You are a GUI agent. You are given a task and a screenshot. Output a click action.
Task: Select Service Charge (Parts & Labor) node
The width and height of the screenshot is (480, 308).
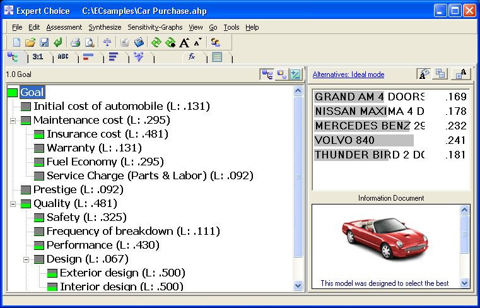pyautogui.click(x=150, y=175)
